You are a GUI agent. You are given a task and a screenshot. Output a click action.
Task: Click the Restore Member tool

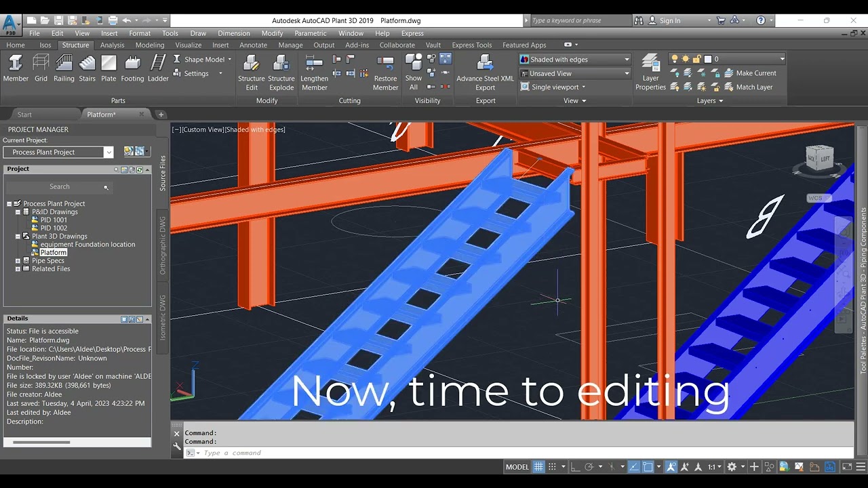(x=385, y=73)
